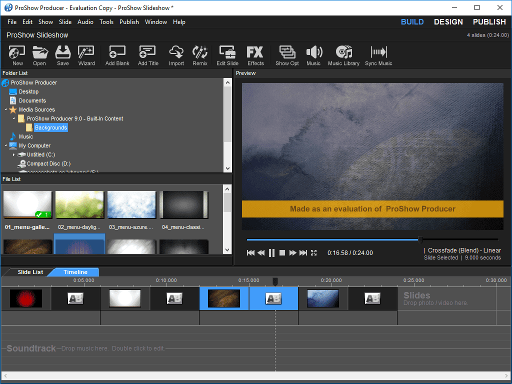Click Folder List scrollbar down arrow
Image resolution: width=512 pixels, height=384 pixels.
click(227, 168)
